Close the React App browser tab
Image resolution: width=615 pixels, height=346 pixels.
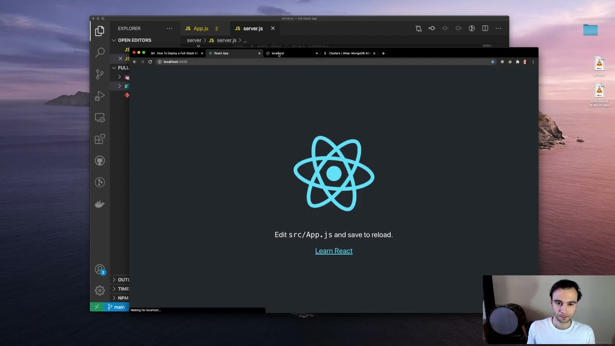click(259, 53)
